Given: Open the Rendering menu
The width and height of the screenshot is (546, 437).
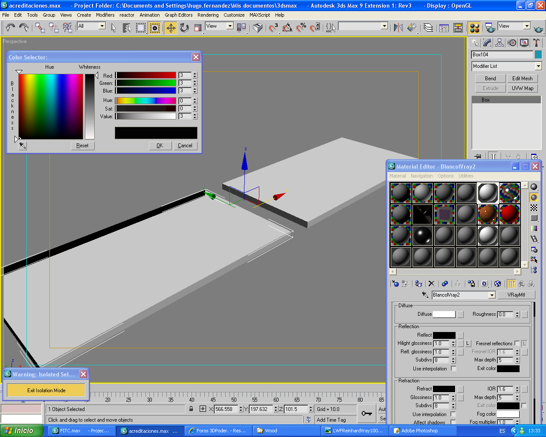Looking at the screenshot, I should 208,15.
